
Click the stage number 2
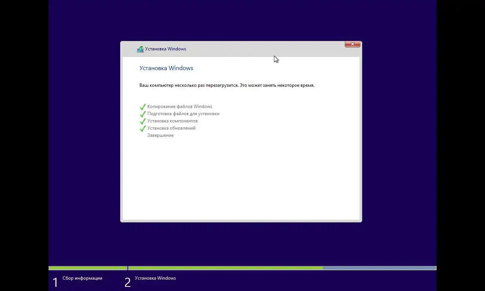(128, 282)
